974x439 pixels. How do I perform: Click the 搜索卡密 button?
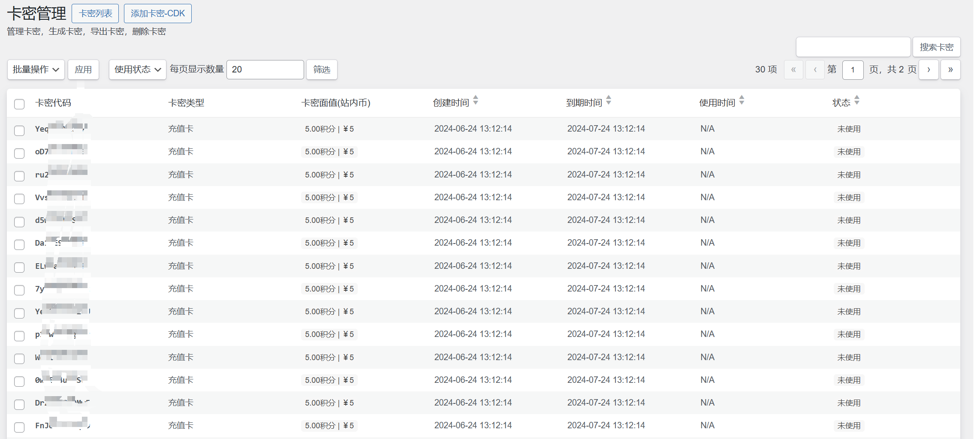pyautogui.click(x=936, y=47)
